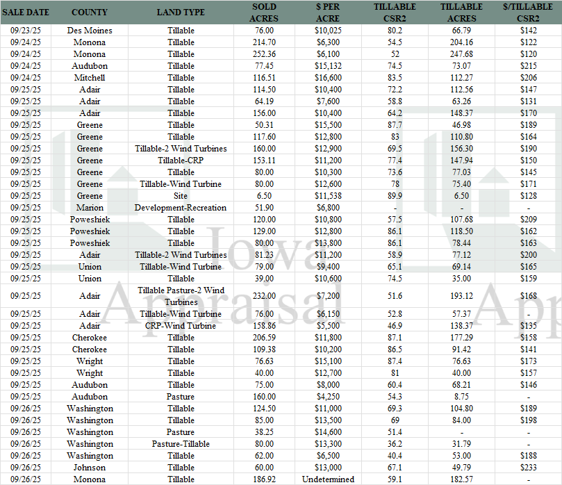Select the $13,500 price per acre cell
This screenshot has width=562, height=485.
[328, 420]
